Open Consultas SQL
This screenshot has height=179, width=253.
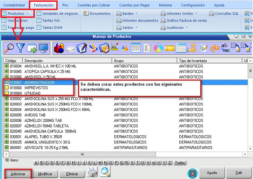(224, 13)
